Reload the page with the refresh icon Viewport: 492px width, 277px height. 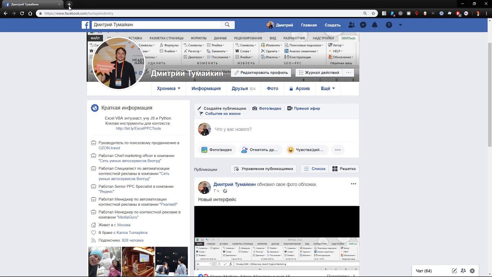(x=22, y=13)
